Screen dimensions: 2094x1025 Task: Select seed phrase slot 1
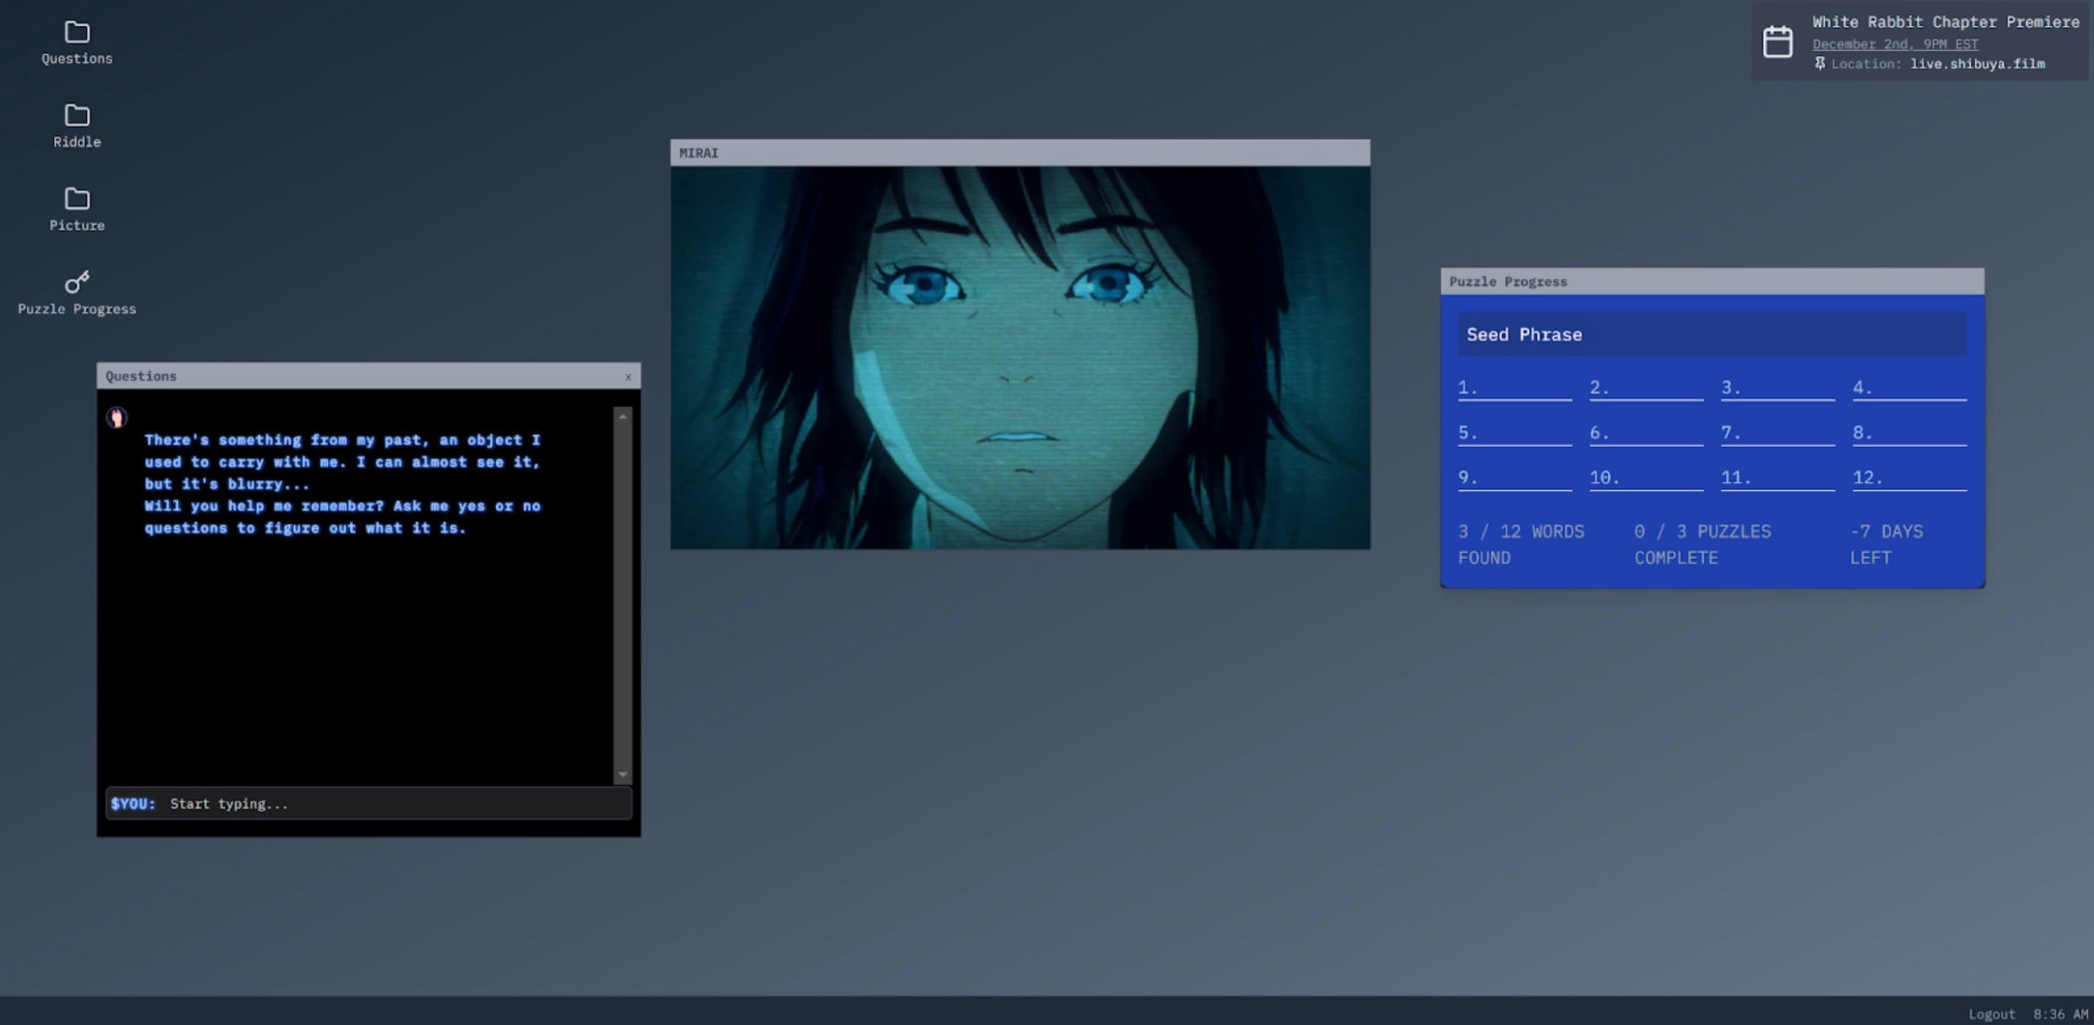[1514, 388]
